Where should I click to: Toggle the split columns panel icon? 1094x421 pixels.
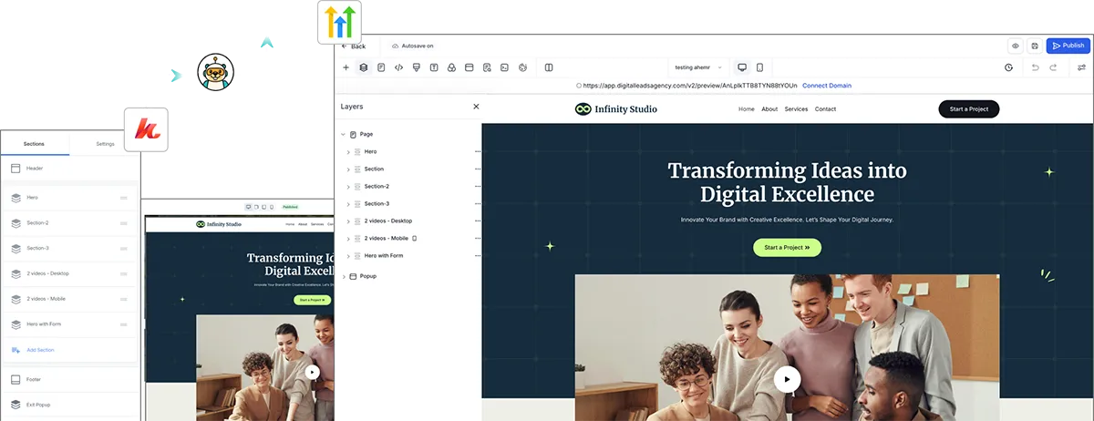[x=549, y=67]
